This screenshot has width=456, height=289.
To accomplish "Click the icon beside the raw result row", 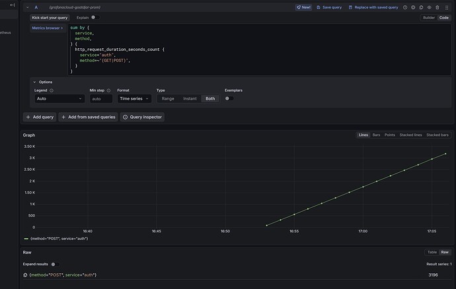I will point(25,275).
